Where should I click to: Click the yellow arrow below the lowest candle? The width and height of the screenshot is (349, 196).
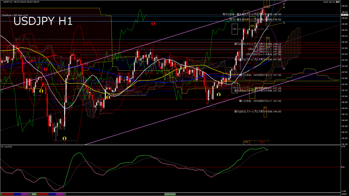[x=64, y=138]
